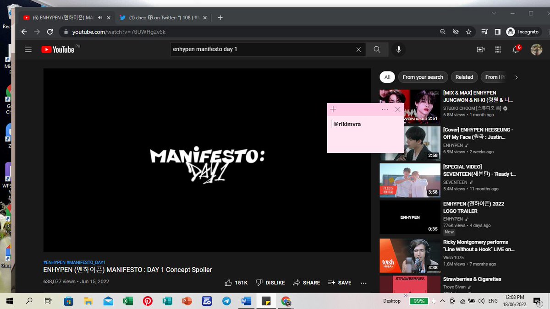Close the ENHYPEN YouTube tab
The height and width of the screenshot is (309, 550).
[109, 18]
